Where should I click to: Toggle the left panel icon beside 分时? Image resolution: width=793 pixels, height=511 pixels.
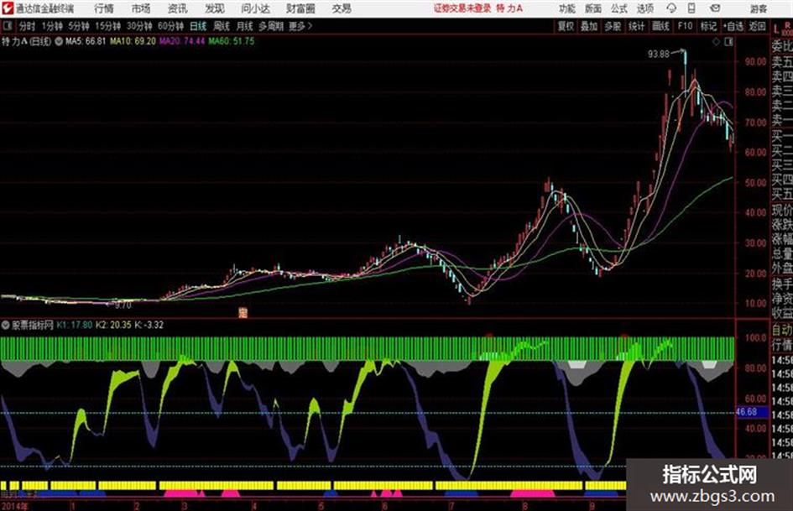click(7, 25)
